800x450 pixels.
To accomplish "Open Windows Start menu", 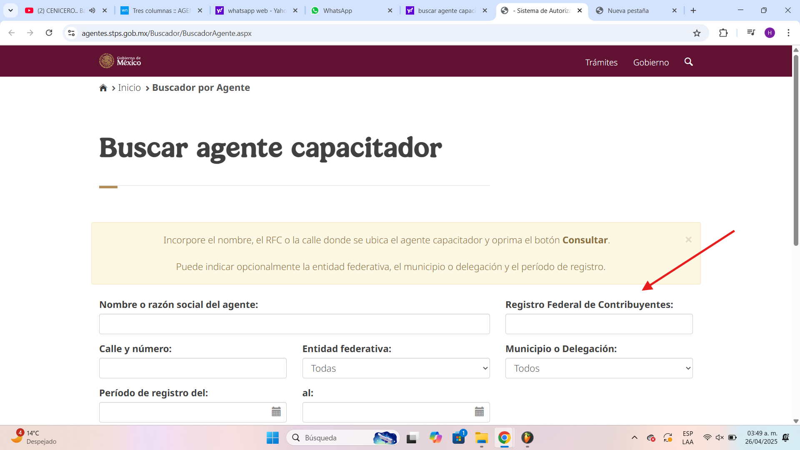I will (x=272, y=437).
